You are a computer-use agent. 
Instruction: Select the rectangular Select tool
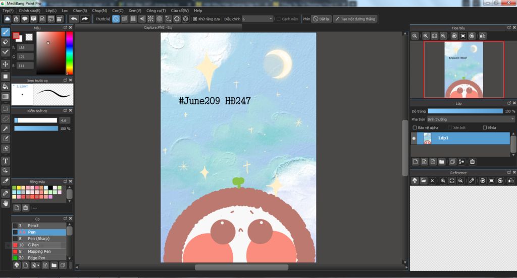click(x=5, y=109)
